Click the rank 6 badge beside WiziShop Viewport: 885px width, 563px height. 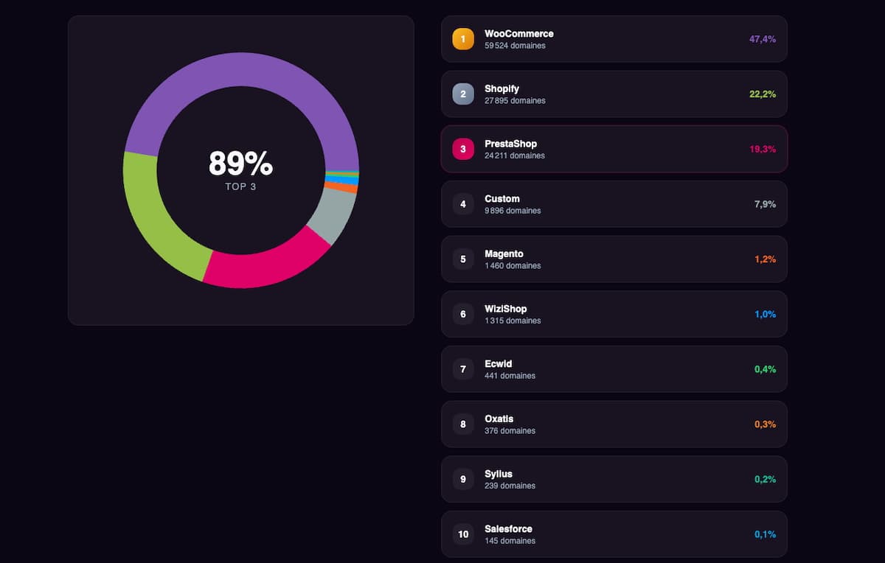[x=463, y=314]
